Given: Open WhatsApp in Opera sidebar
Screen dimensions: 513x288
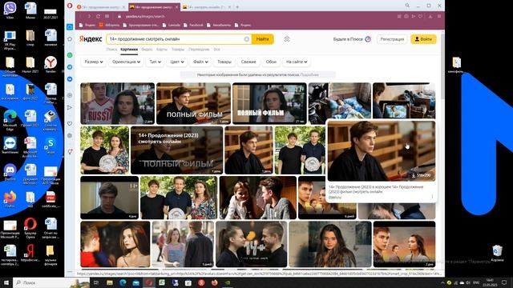Looking at the screenshot, I should pyautogui.click(x=70, y=55).
